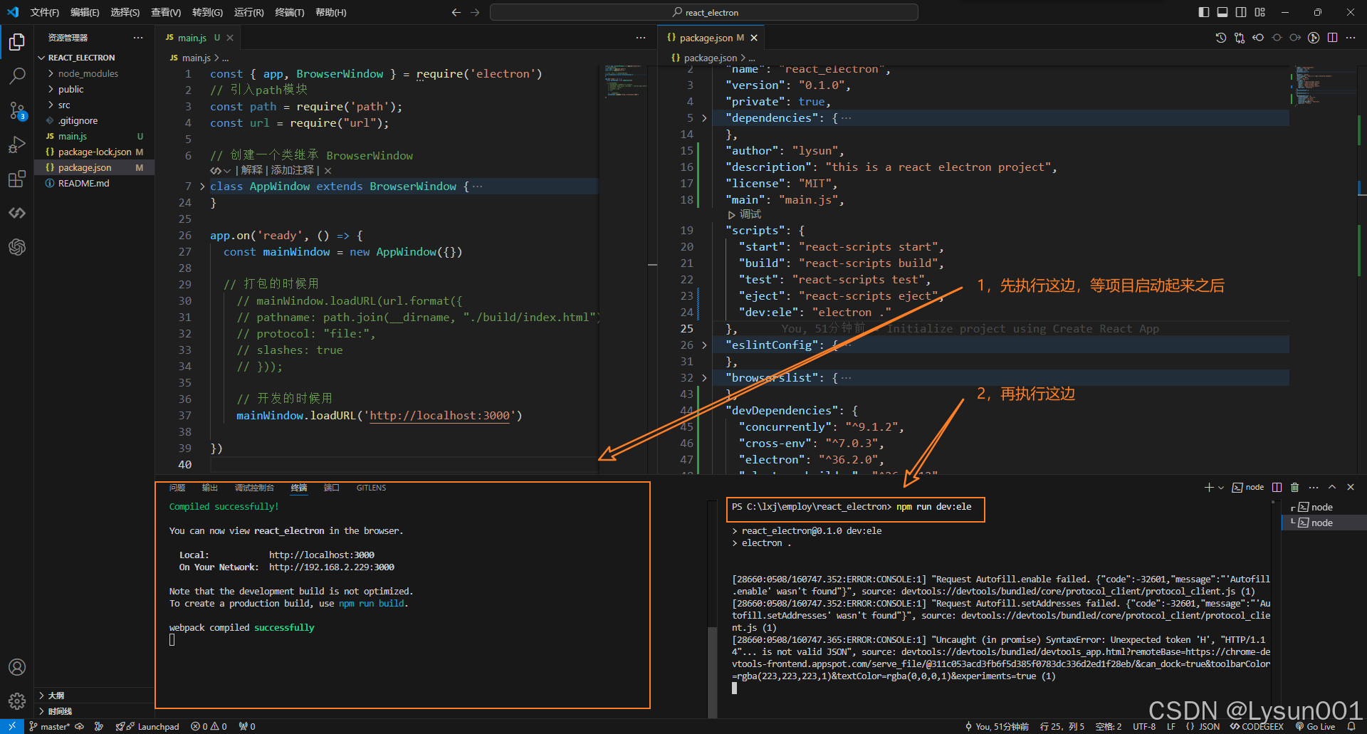Screen dimensions: 1367x734
Task: Split the terminal panel
Action: (1277, 488)
